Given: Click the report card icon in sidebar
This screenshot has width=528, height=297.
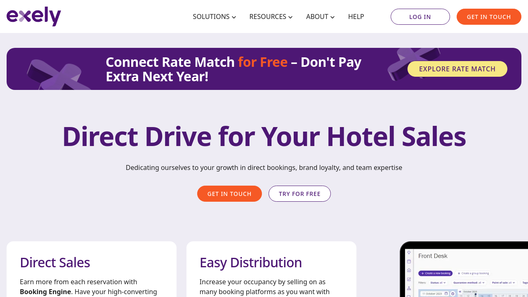Looking at the screenshot, I should pos(409,279).
